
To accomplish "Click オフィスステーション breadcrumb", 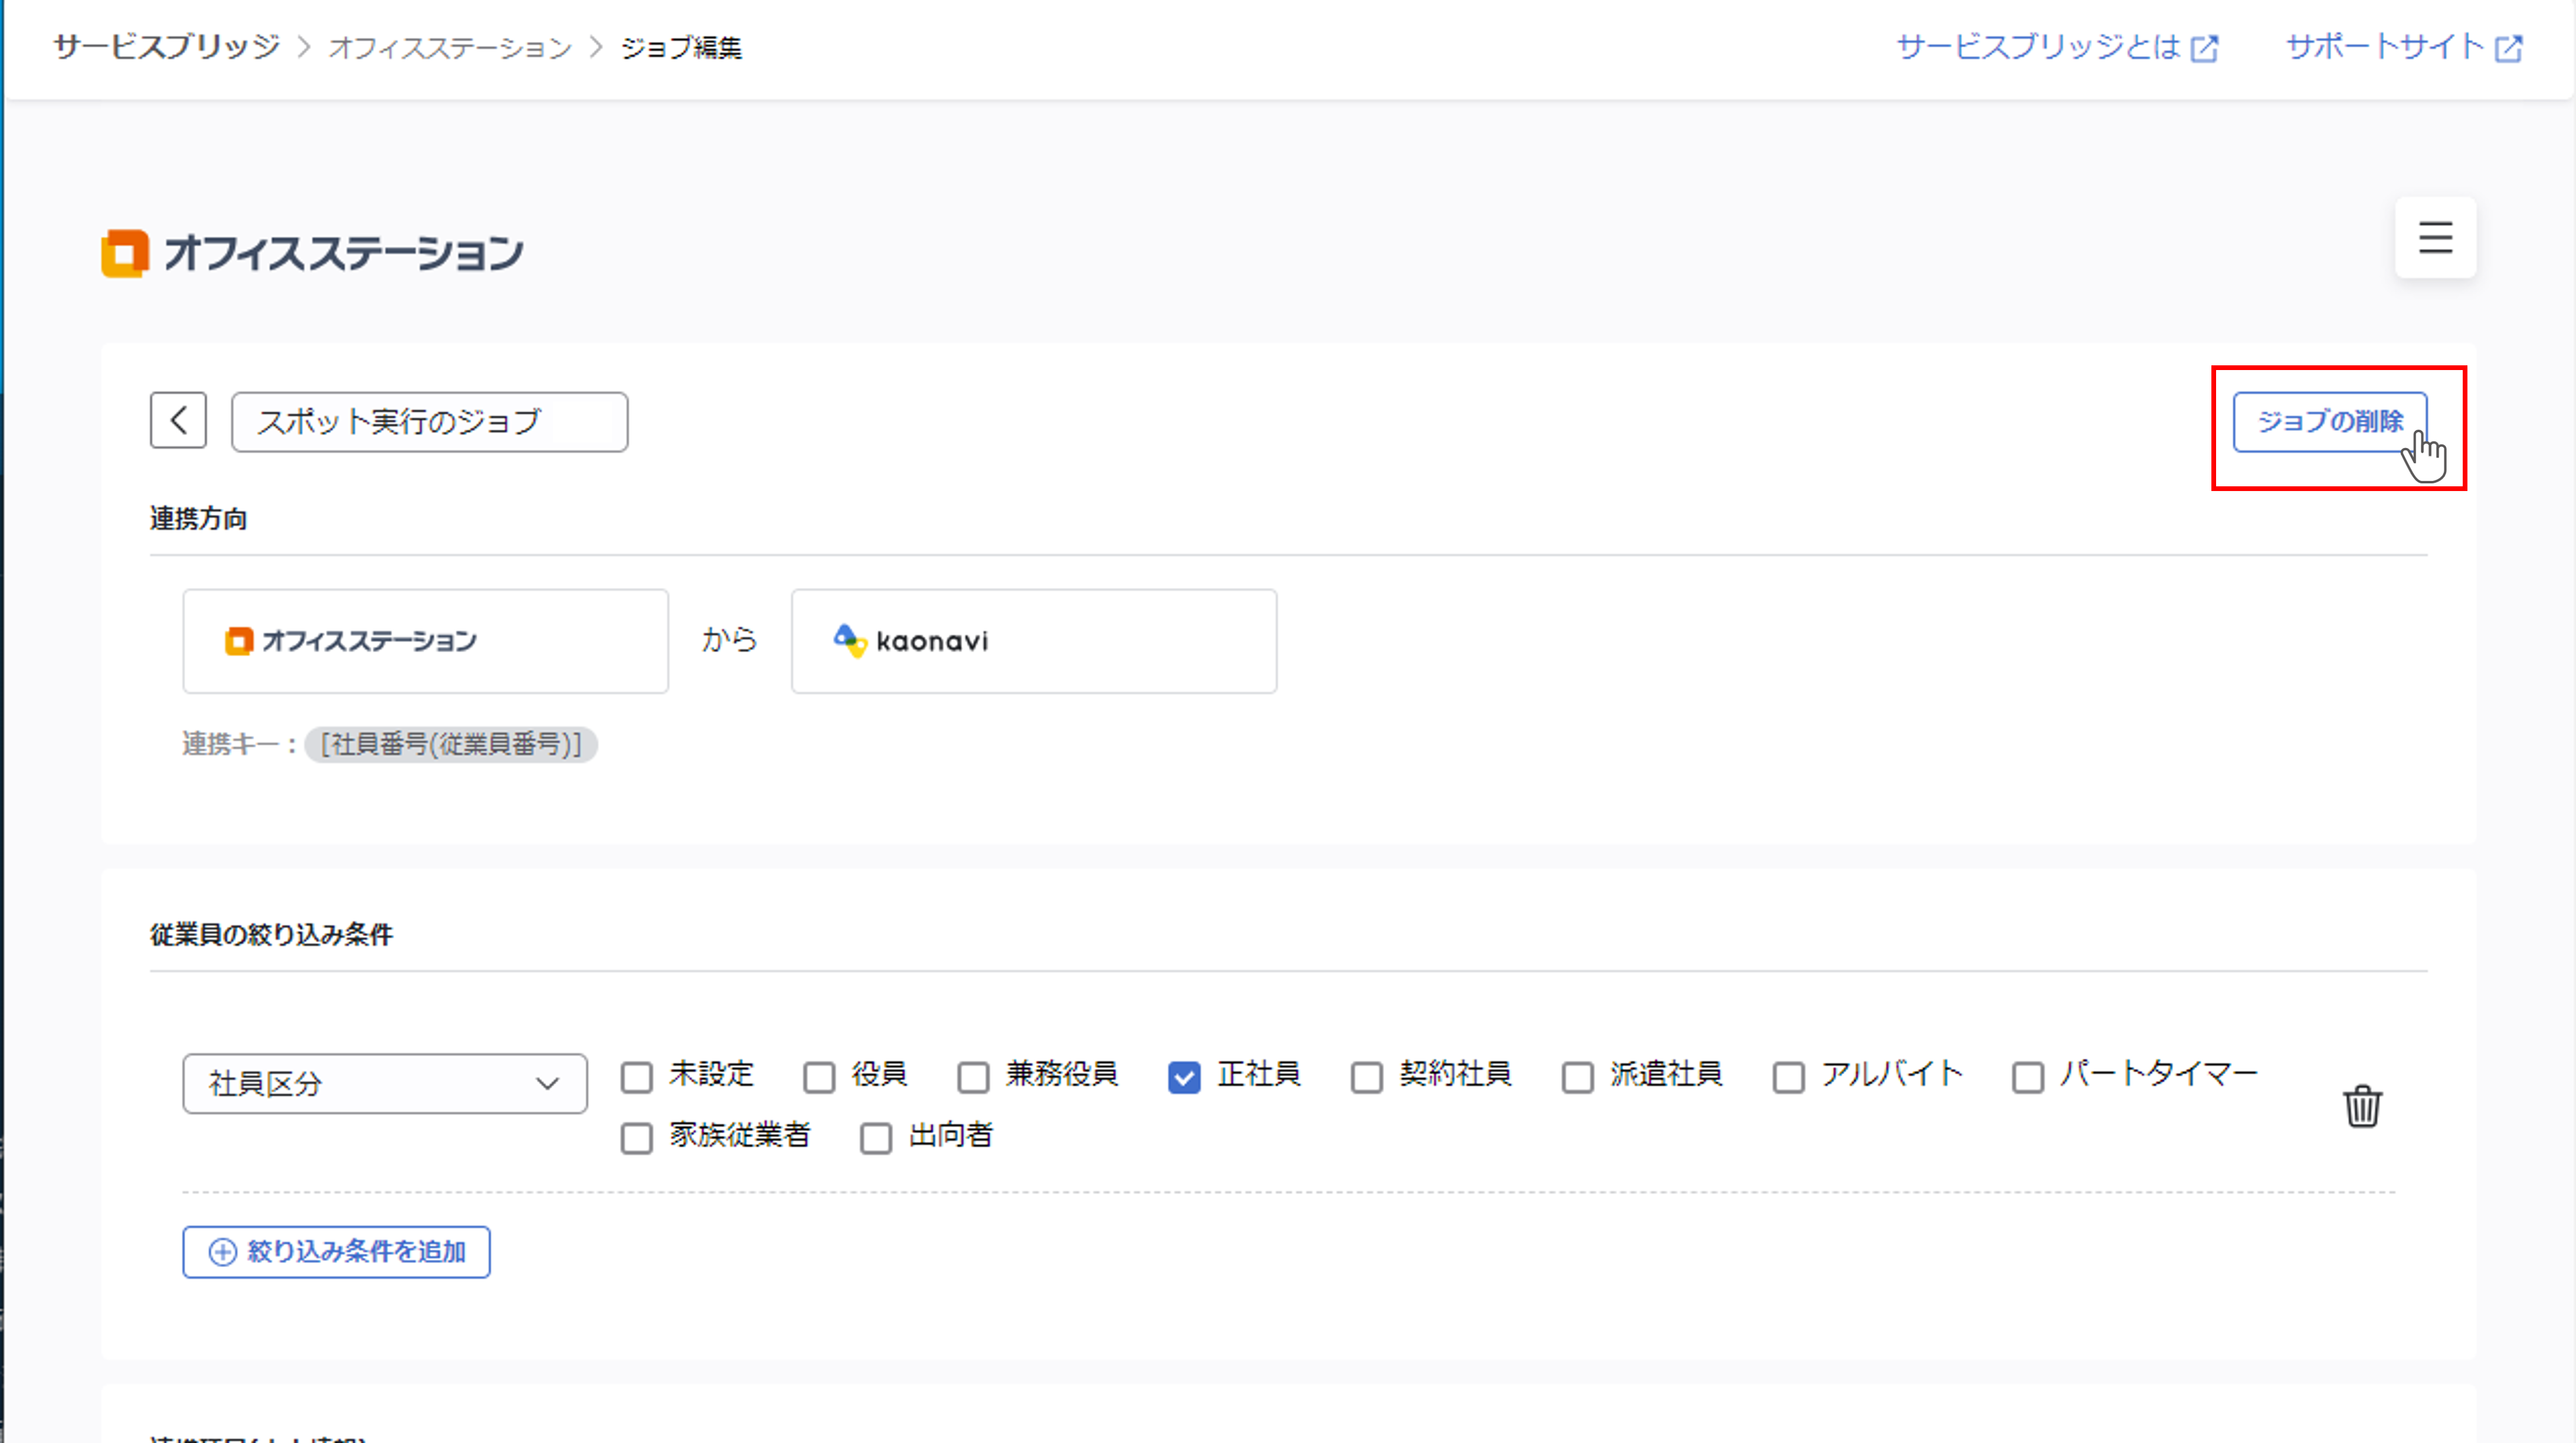I will pyautogui.click(x=450, y=47).
